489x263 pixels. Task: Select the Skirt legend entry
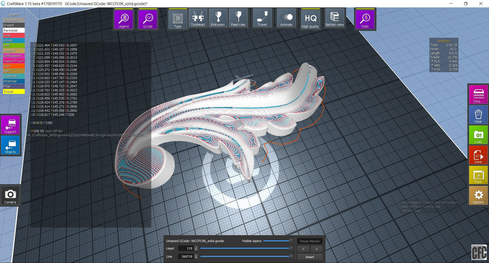coord(14,66)
